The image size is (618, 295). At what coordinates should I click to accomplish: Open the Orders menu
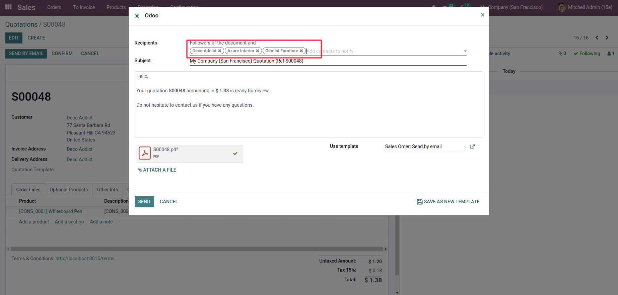54,7
